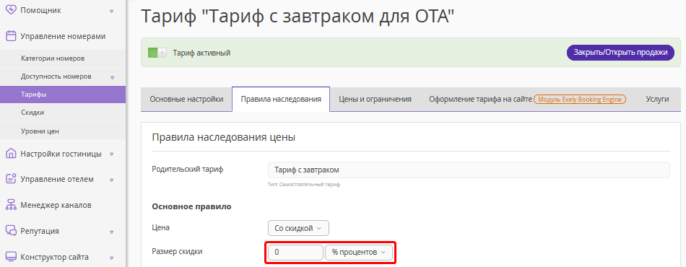Click the Модуль Exely Booking Engine badge
The image size is (686, 267).
pos(580,99)
